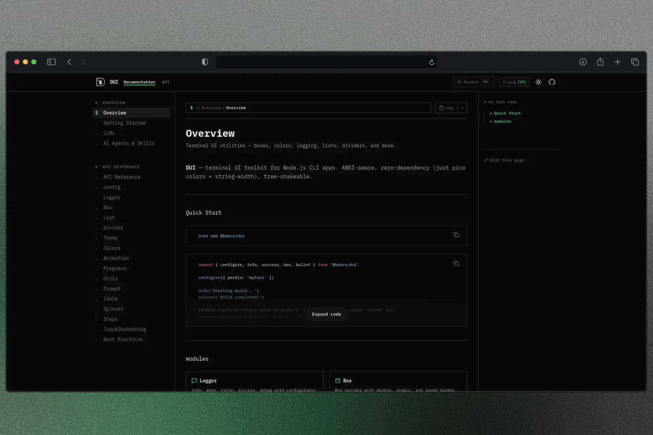Click the Box module card icon

(338, 381)
